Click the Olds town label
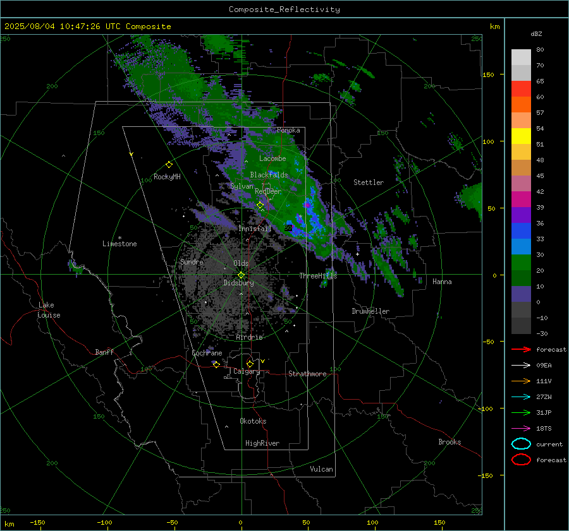Screen dimensions: 569x531 241,263
